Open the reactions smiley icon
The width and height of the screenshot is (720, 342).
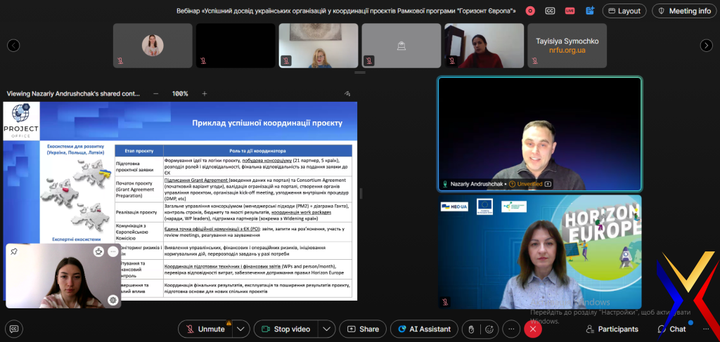pos(489,329)
